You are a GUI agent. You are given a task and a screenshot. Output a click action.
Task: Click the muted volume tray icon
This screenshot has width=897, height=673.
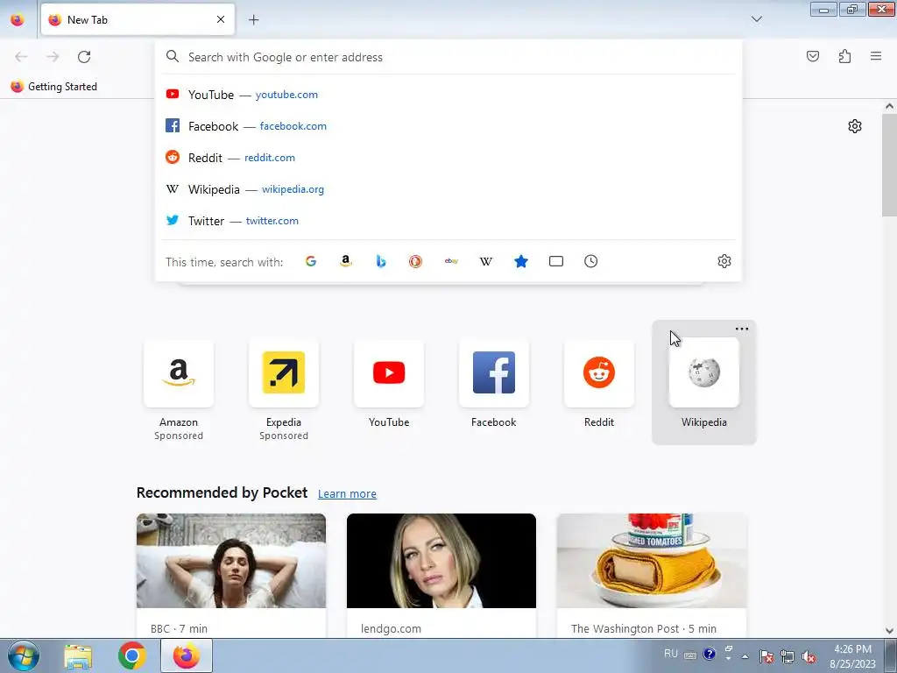[x=809, y=656]
